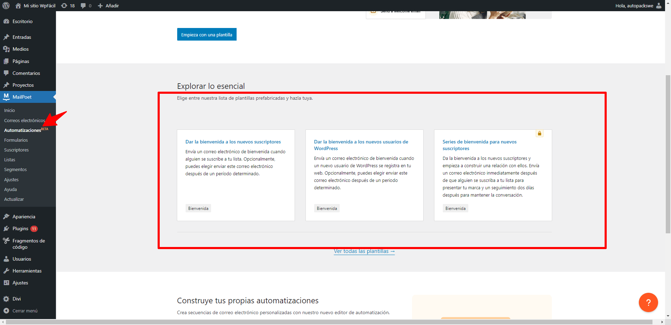
Task: Click Bienvenida tag on the Series card
Action: 455,208
